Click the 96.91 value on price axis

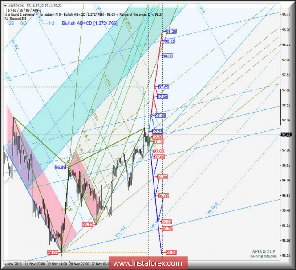(286, 165)
